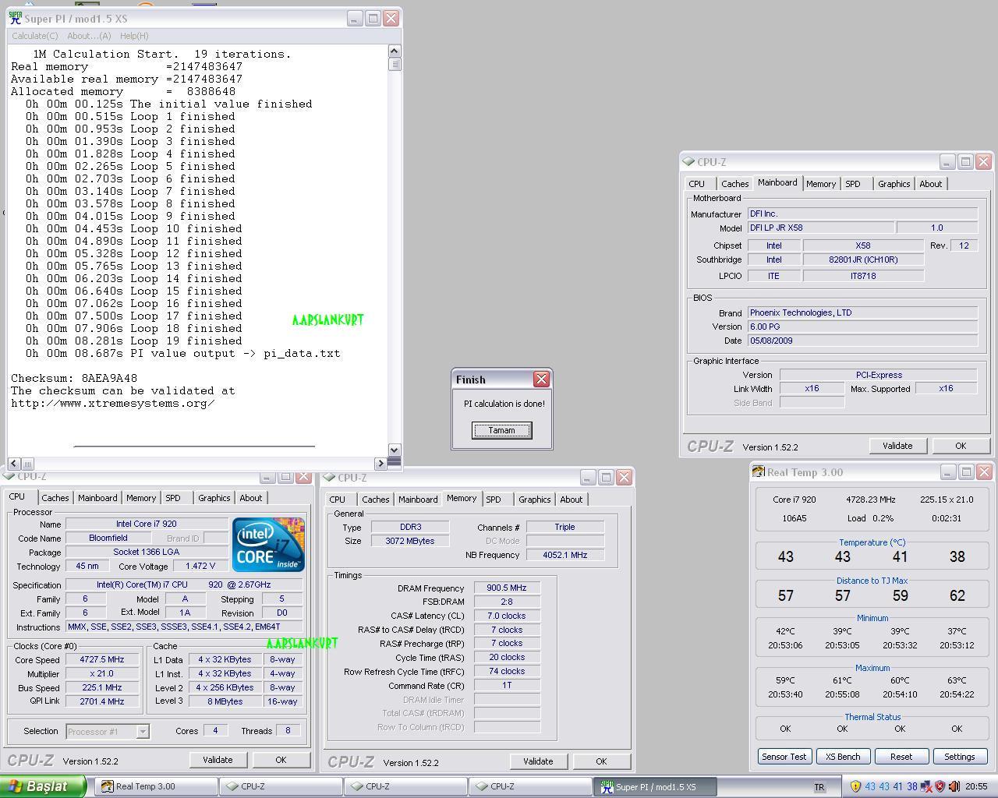Click Validate in the CPU-Z Memory window
998x798 pixels.
[538, 761]
